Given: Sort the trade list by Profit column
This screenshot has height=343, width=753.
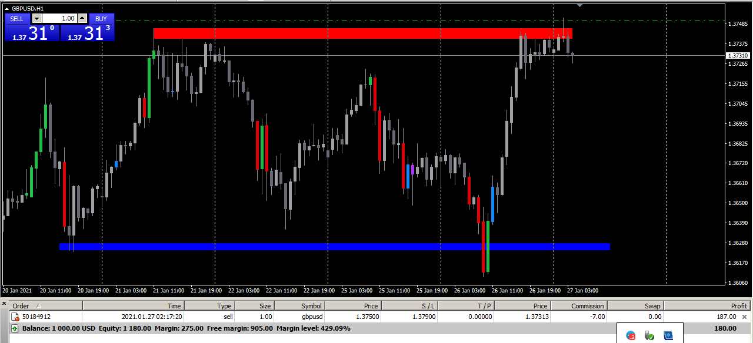Looking at the screenshot, I should (x=738, y=306).
